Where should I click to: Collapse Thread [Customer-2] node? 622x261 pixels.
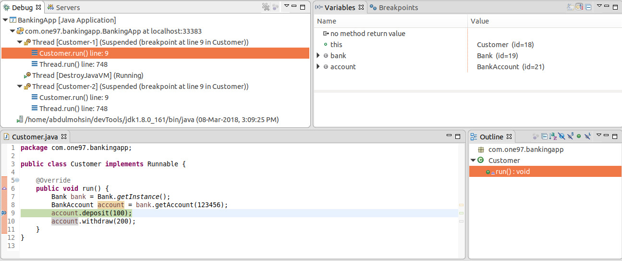click(x=19, y=87)
